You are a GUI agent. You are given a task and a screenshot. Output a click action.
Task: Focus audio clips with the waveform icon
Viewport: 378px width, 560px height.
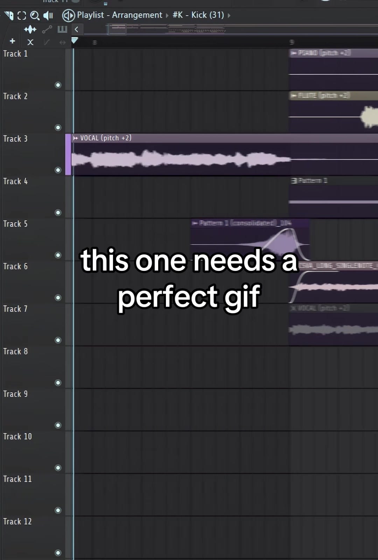(30, 29)
